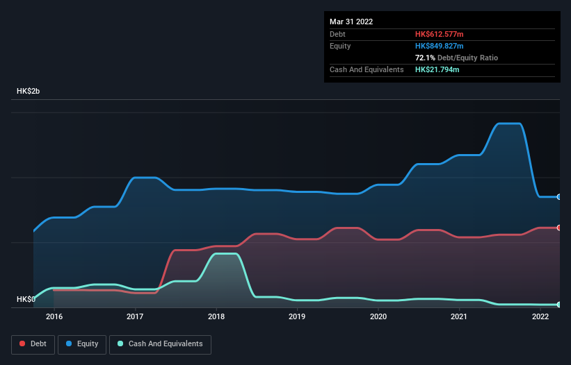571x365 pixels.
Task: Click the Mar 31 2022 tooltip date
Action: pyautogui.click(x=351, y=22)
